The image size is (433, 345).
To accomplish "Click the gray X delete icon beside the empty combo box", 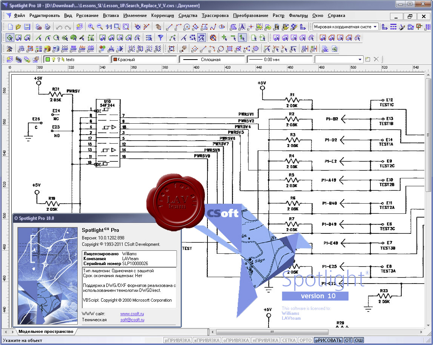I will coord(376,59).
